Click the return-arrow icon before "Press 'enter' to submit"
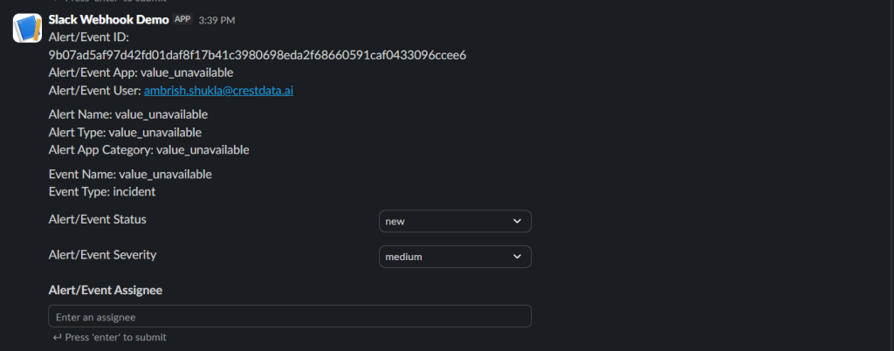The height and width of the screenshot is (351, 894). [x=57, y=337]
